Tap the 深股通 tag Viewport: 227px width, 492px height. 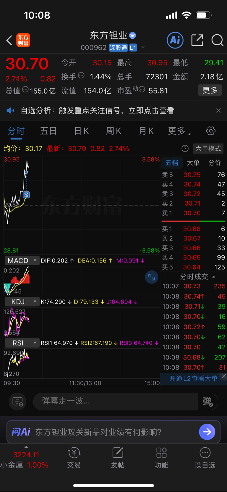(118, 48)
